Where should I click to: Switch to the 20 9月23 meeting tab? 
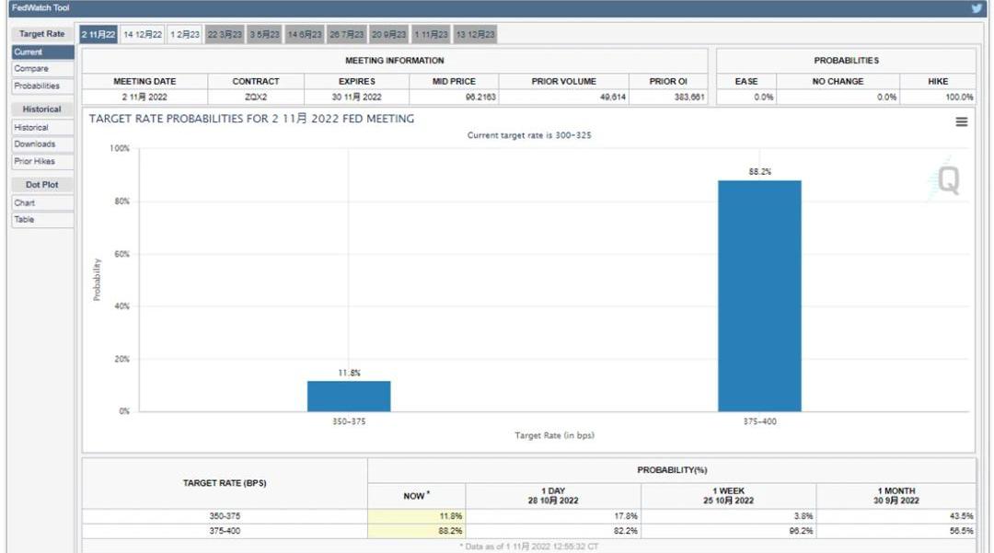tap(388, 34)
